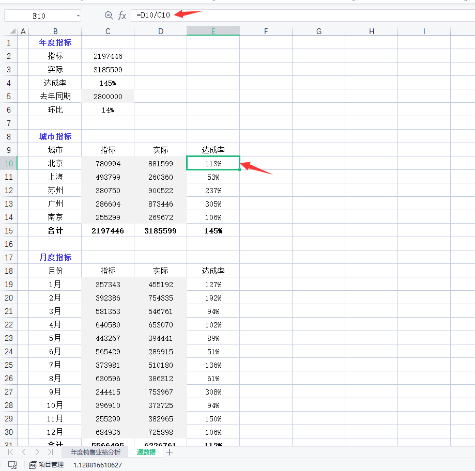Go to first sheet navigation arrow
The width and height of the screenshot is (475, 471).
pos(11,452)
